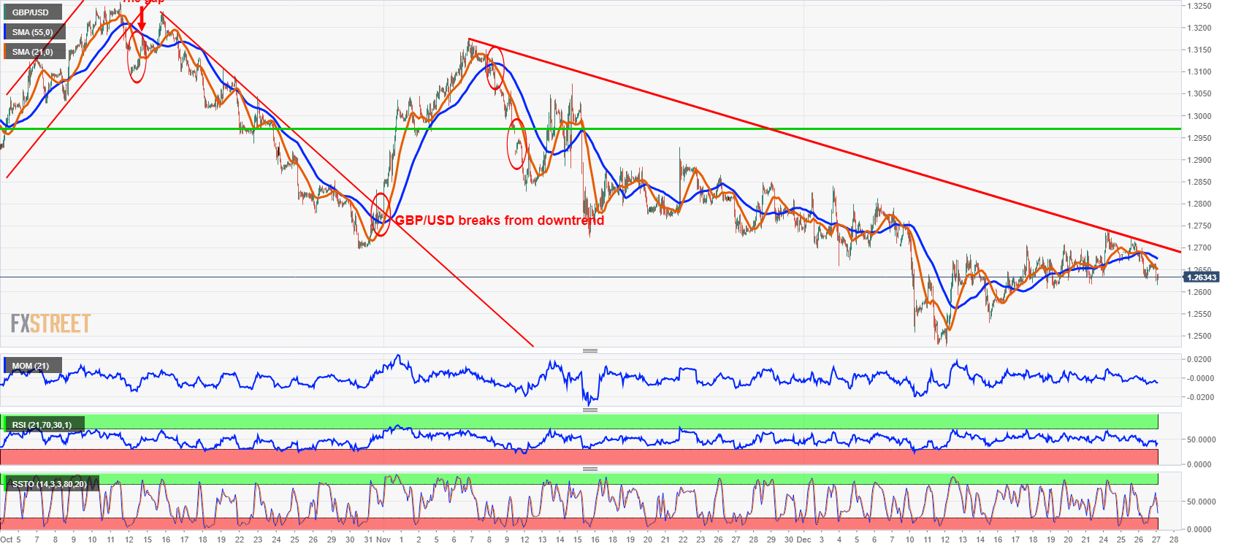Click the Nov label on date axis
Screen dimensions: 1233x549
tap(383, 540)
